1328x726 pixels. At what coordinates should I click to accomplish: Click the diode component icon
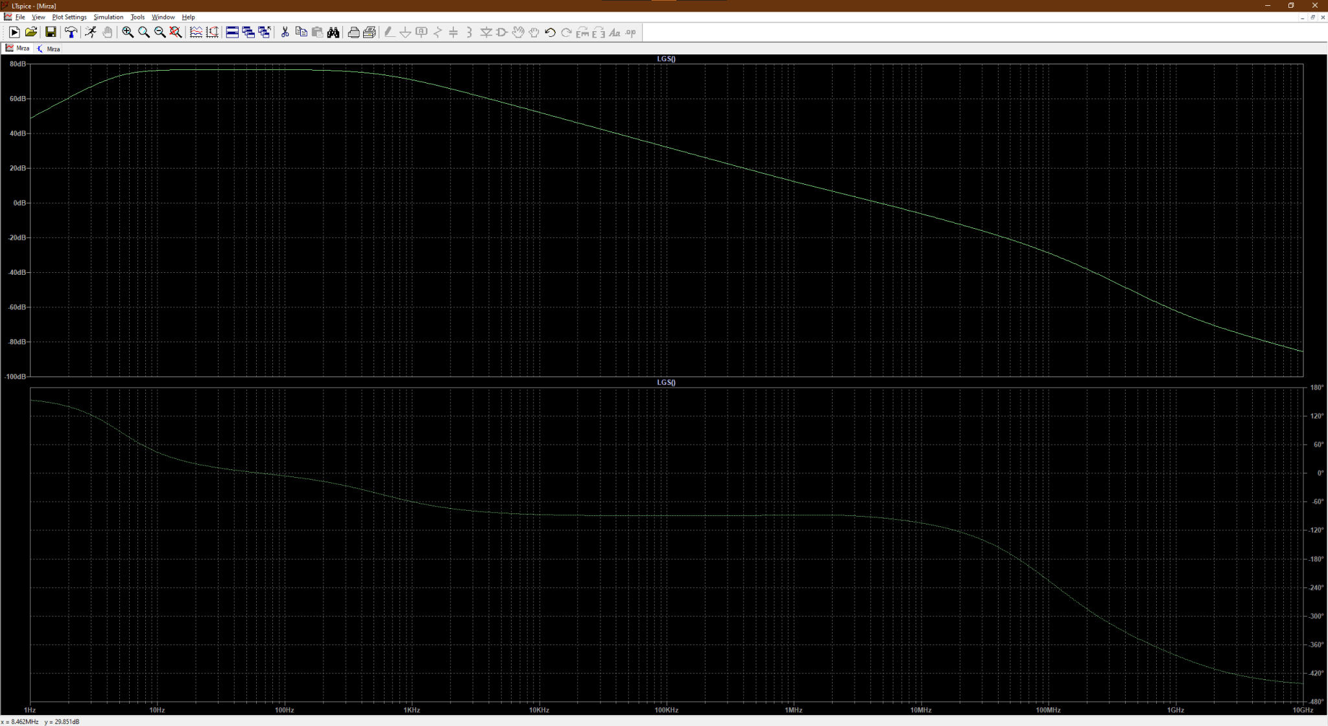coord(486,32)
